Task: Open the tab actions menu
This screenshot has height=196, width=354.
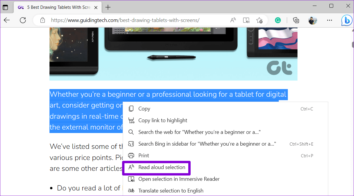Action: [x=6, y=7]
